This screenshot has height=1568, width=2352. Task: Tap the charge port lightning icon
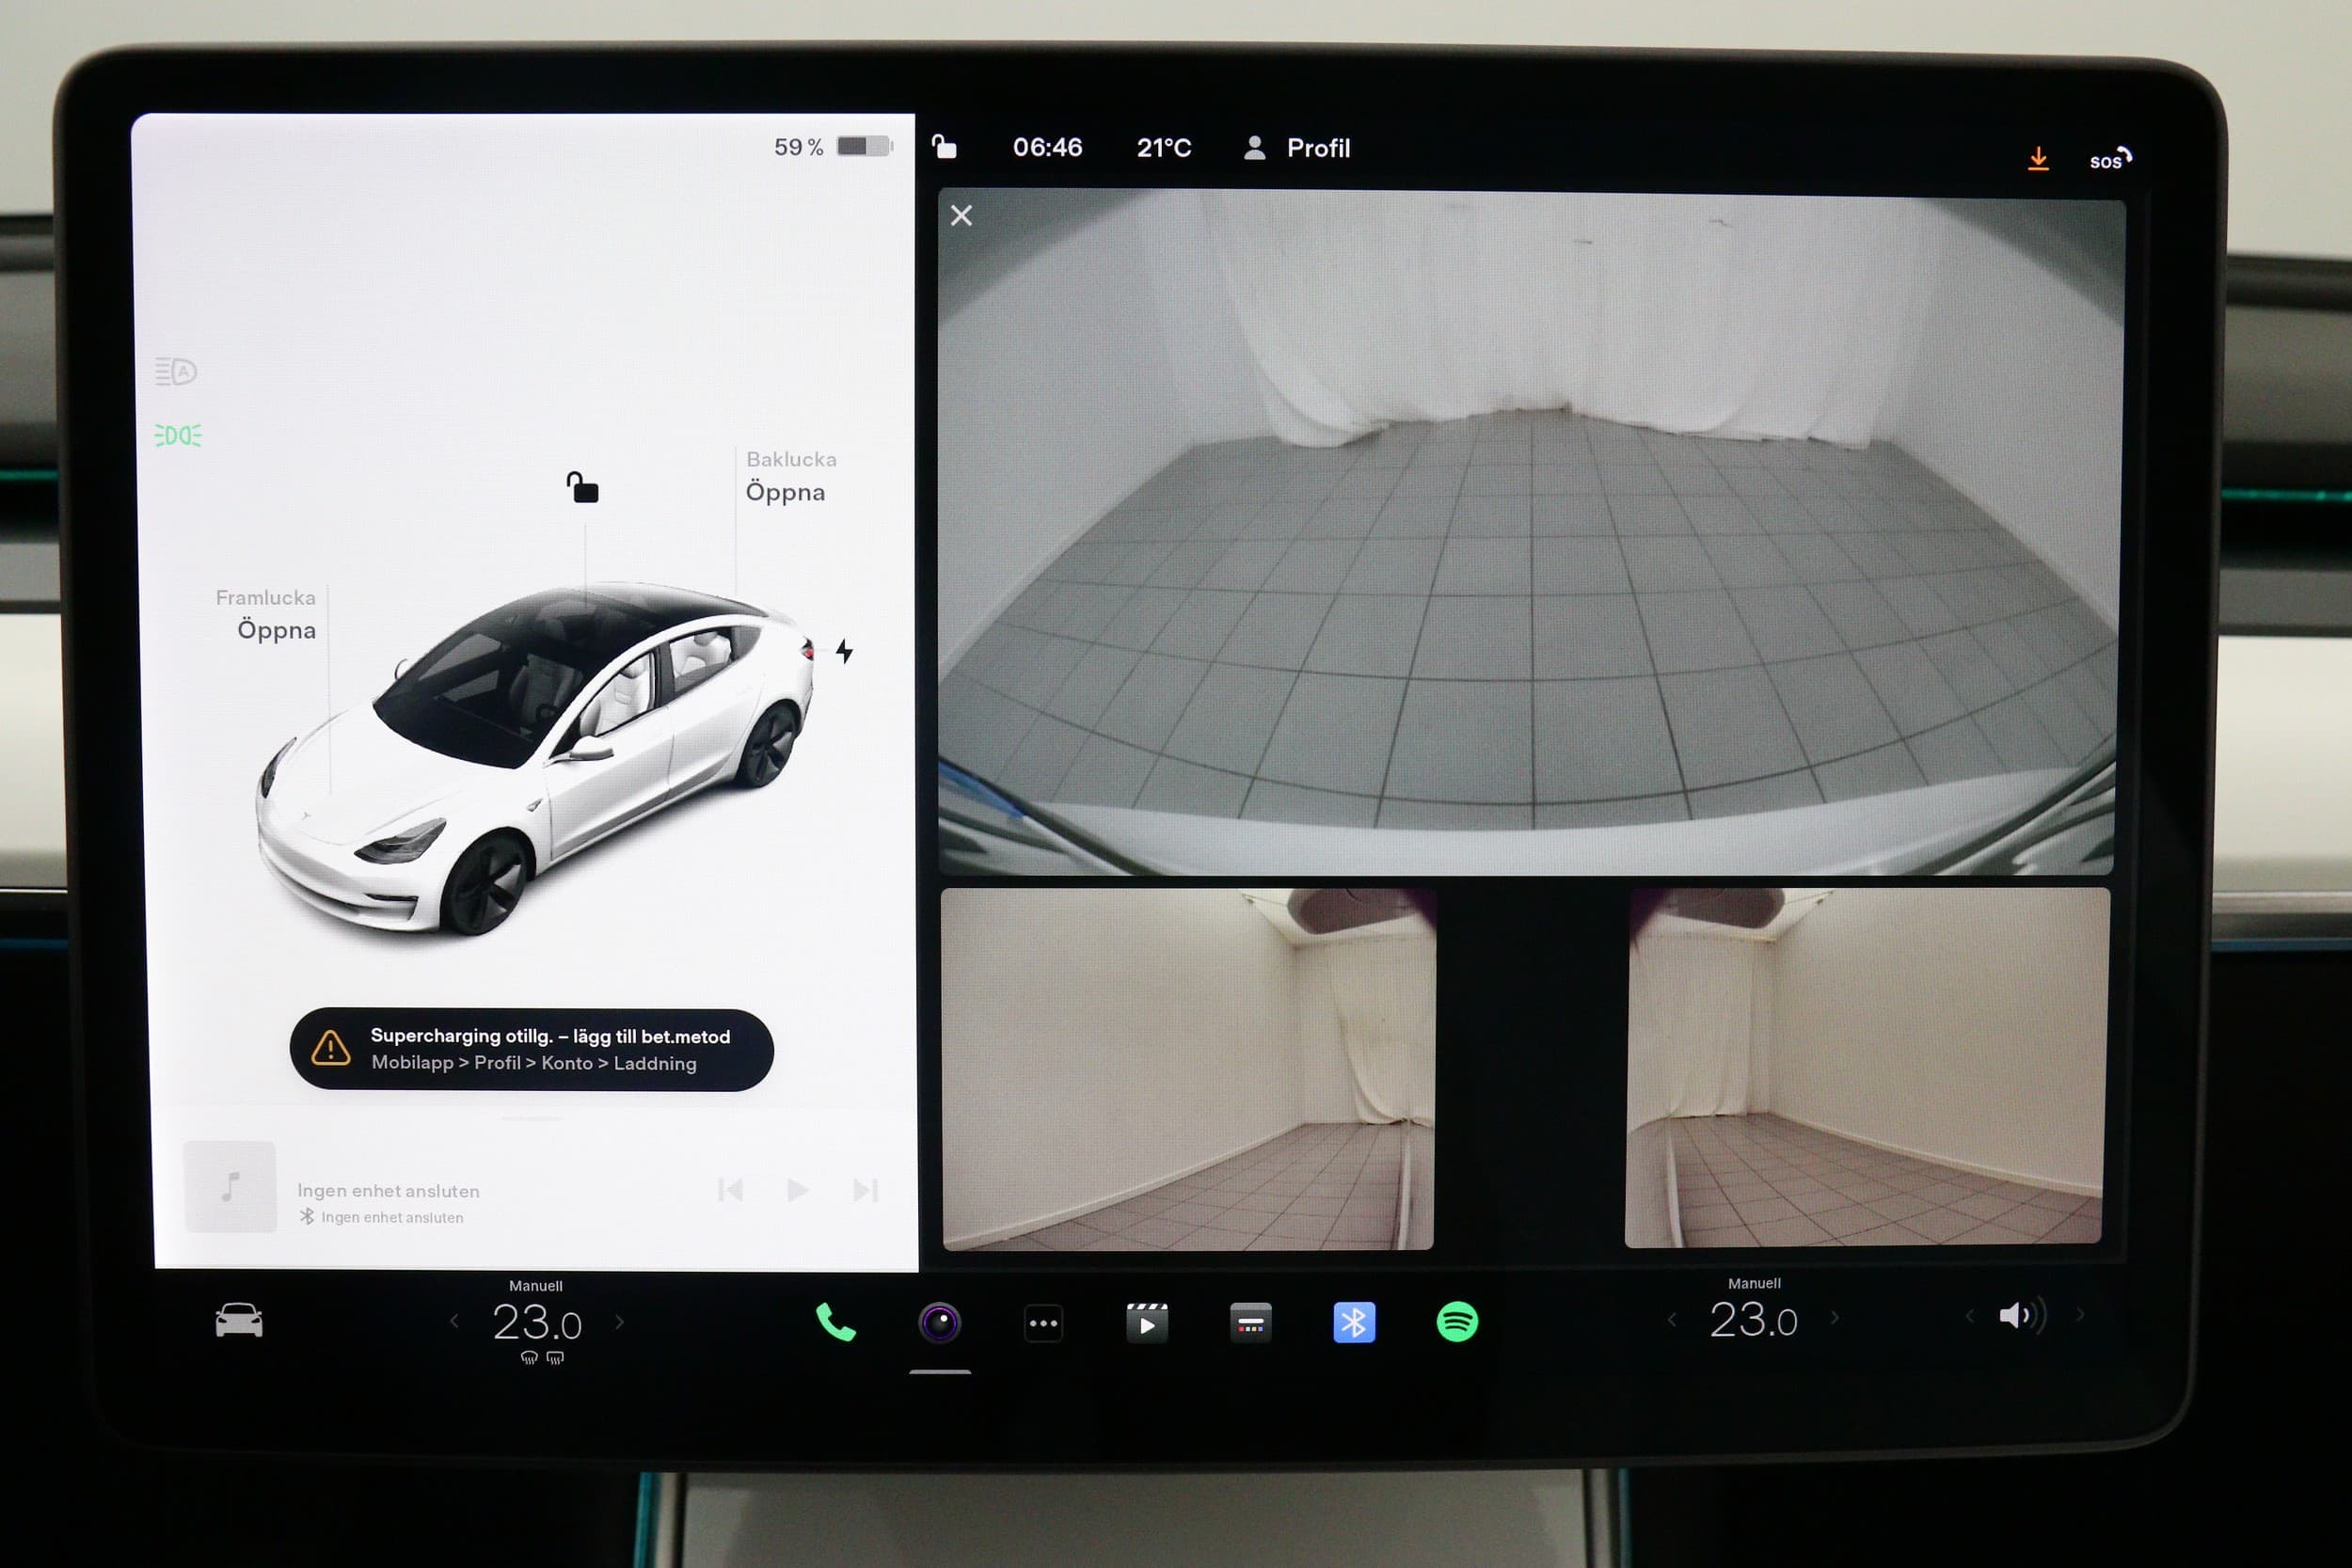point(844,651)
